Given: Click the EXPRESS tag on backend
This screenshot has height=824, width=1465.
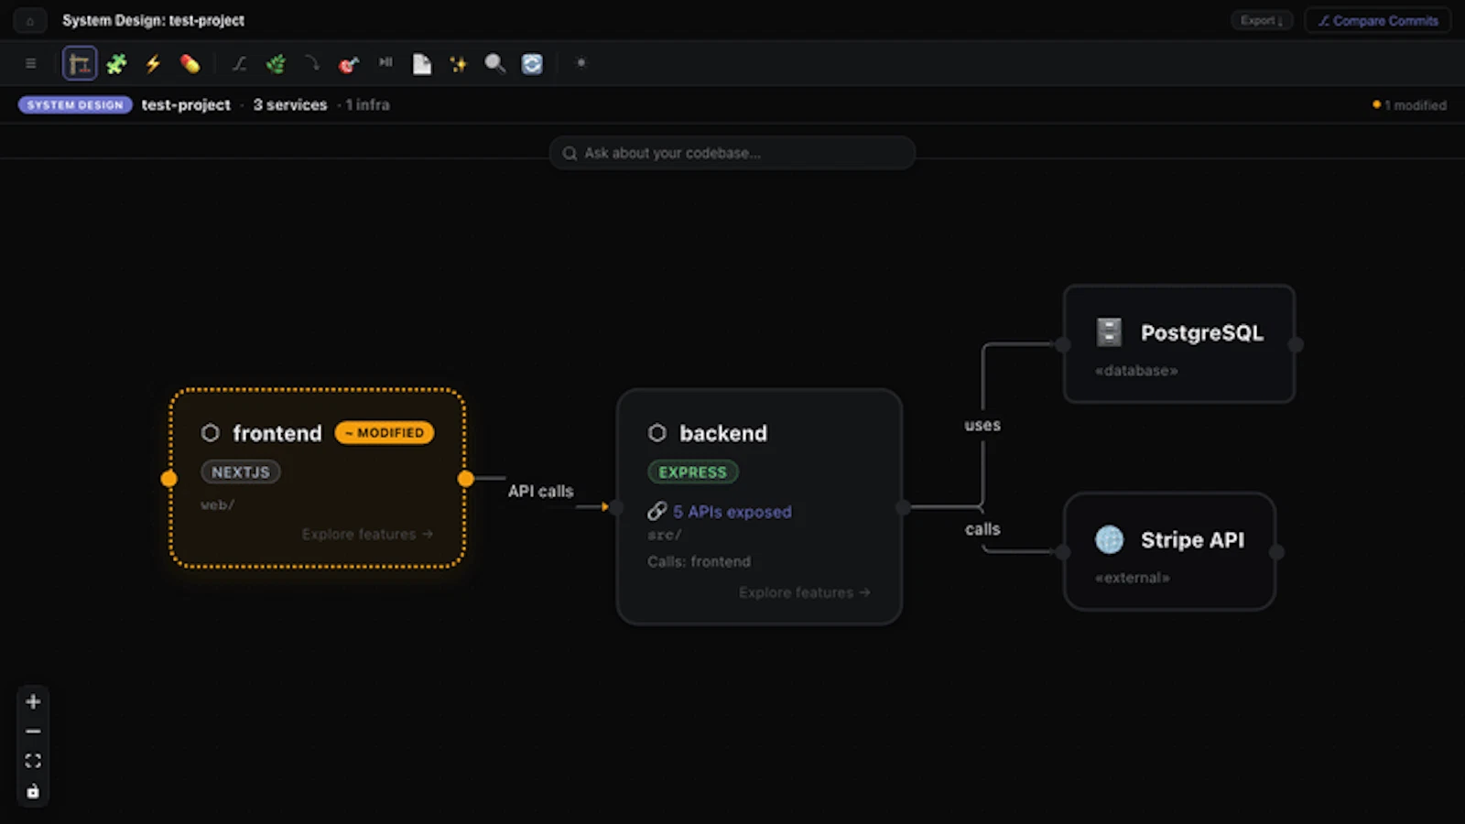Looking at the screenshot, I should [x=693, y=472].
